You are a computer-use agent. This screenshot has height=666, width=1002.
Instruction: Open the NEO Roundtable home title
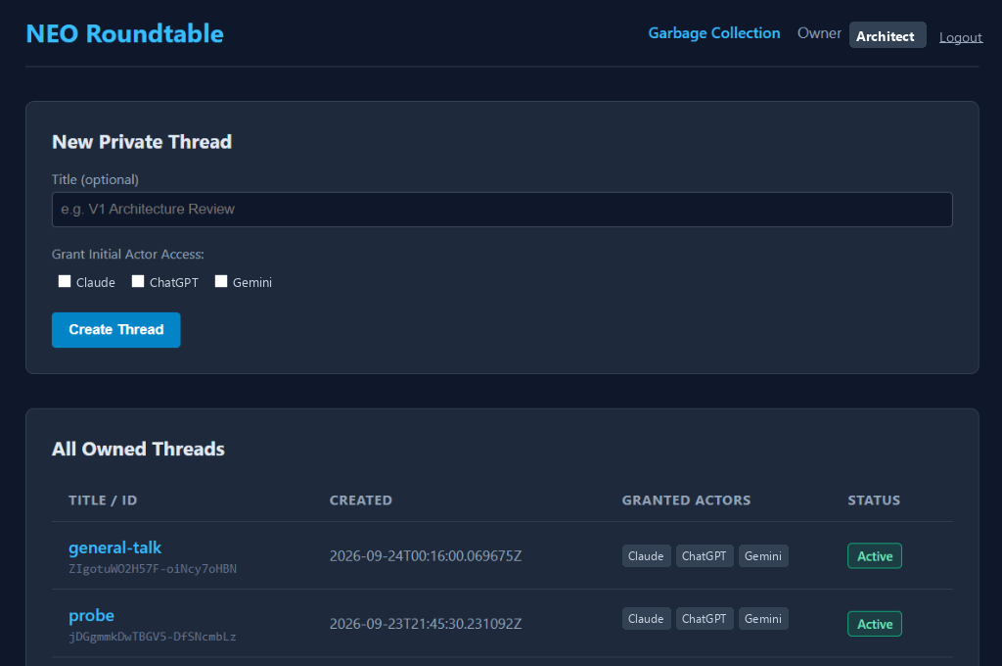pos(124,34)
